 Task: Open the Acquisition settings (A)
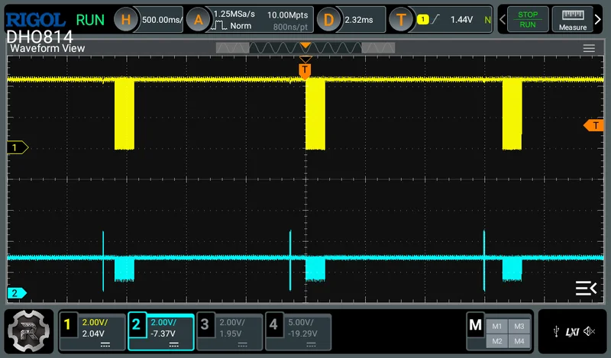click(199, 20)
